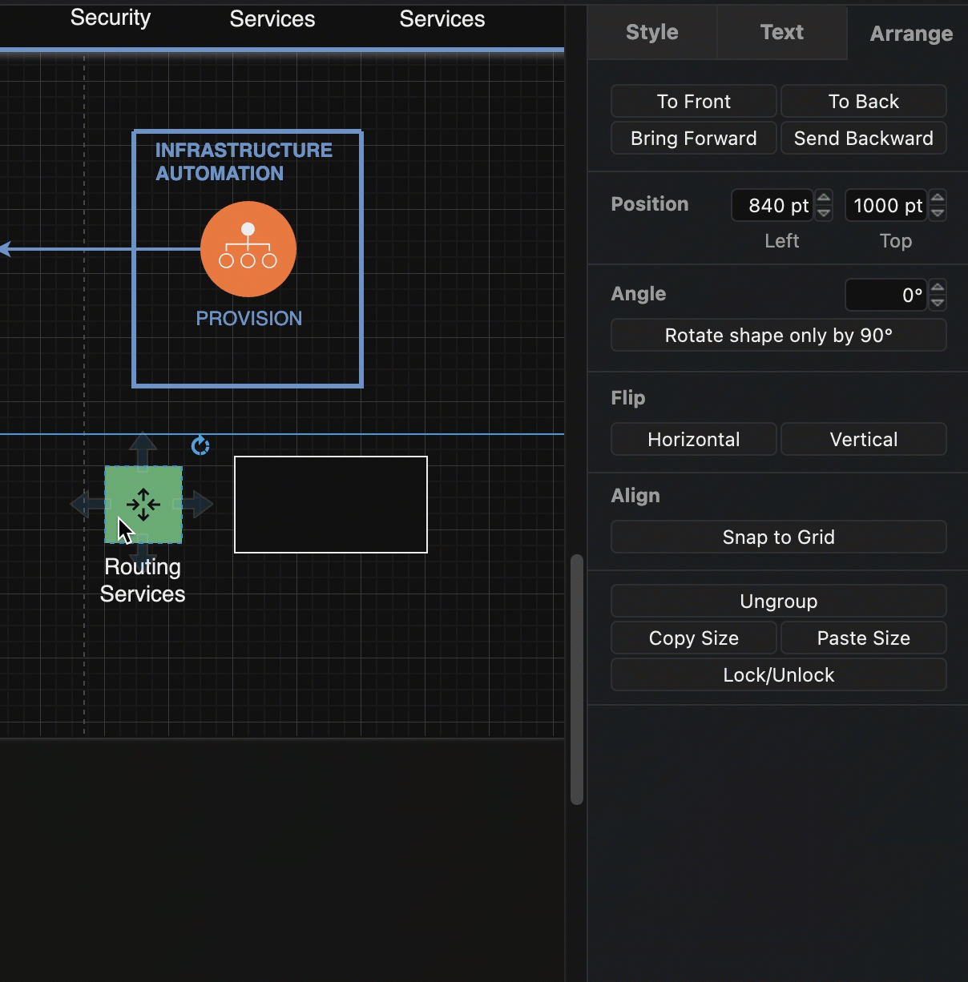Click the move crosshair inside Routing Services shape

143,504
